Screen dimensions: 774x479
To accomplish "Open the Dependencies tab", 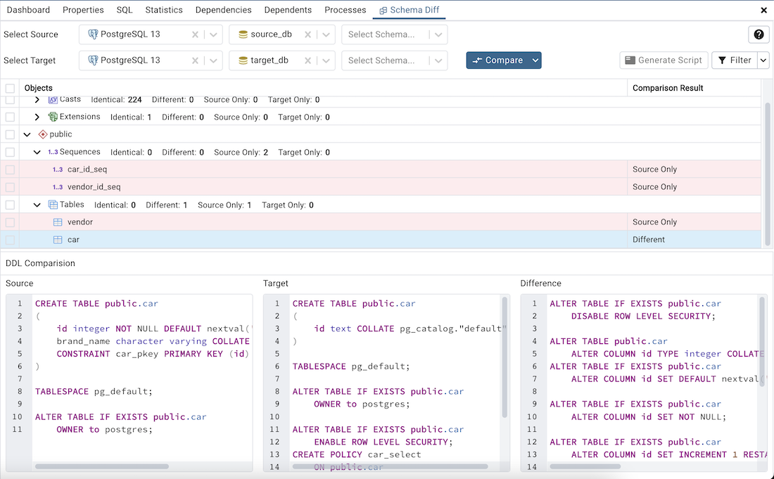I will pos(223,10).
